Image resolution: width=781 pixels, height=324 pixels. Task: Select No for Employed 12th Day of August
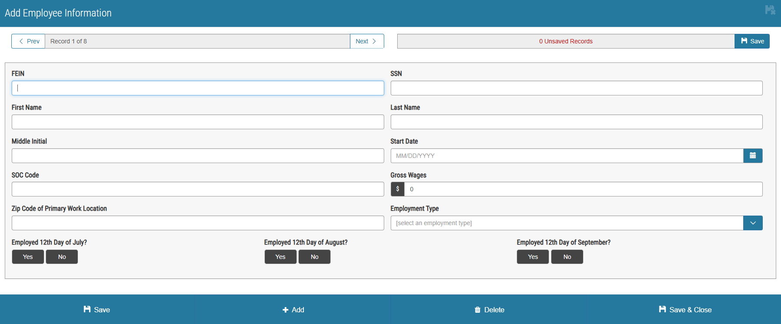tap(314, 257)
